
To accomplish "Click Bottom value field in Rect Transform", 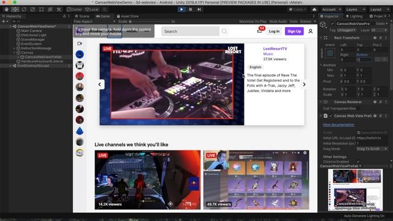I will (364, 60).
